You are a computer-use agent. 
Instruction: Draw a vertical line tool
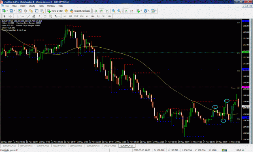coord(17,16)
